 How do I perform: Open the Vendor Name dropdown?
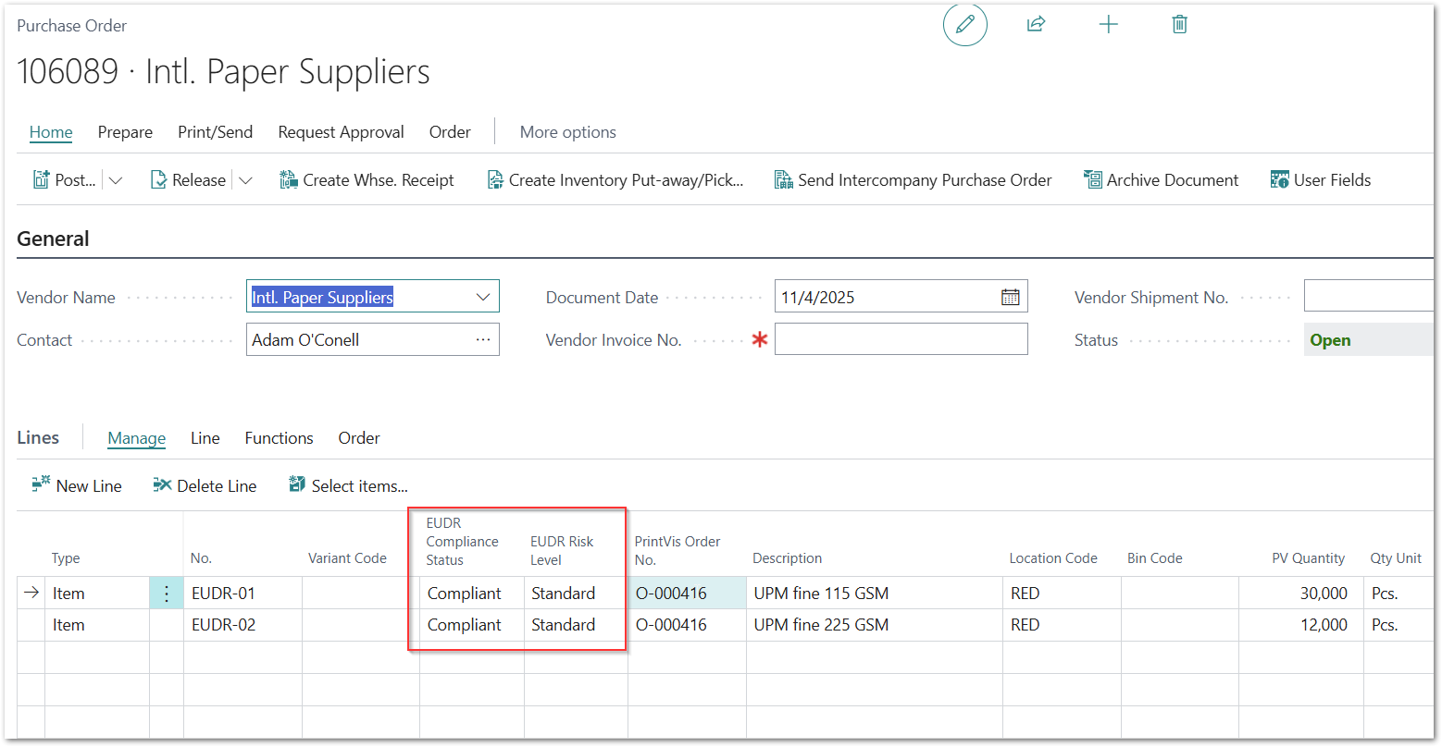point(482,298)
